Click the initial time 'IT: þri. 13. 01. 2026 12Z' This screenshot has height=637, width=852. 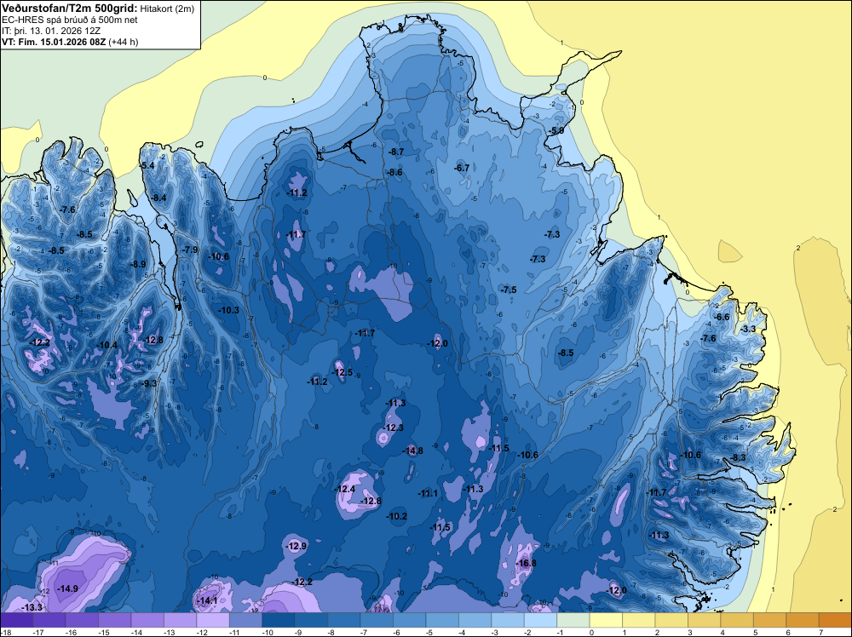point(51,31)
